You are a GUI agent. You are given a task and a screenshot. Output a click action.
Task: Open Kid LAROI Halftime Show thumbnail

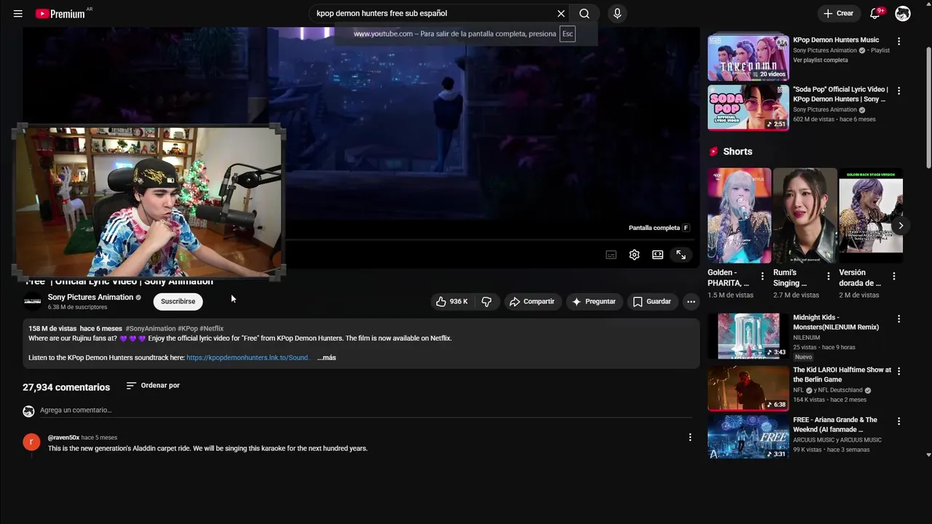coord(749,389)
